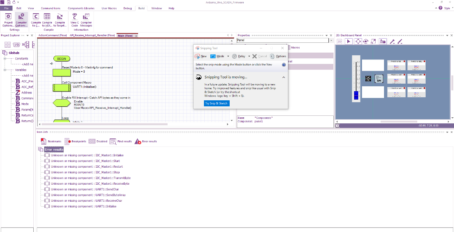Select the UART1::Initialise() component macro block

tap(62, 87)
